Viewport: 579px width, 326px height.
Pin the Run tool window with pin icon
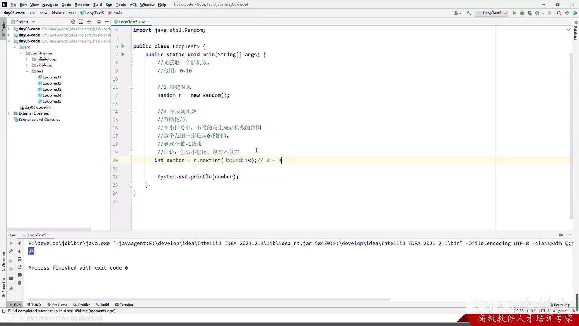pos(11,289)
